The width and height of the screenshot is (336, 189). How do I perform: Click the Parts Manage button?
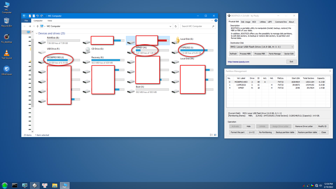pos(275,54)
